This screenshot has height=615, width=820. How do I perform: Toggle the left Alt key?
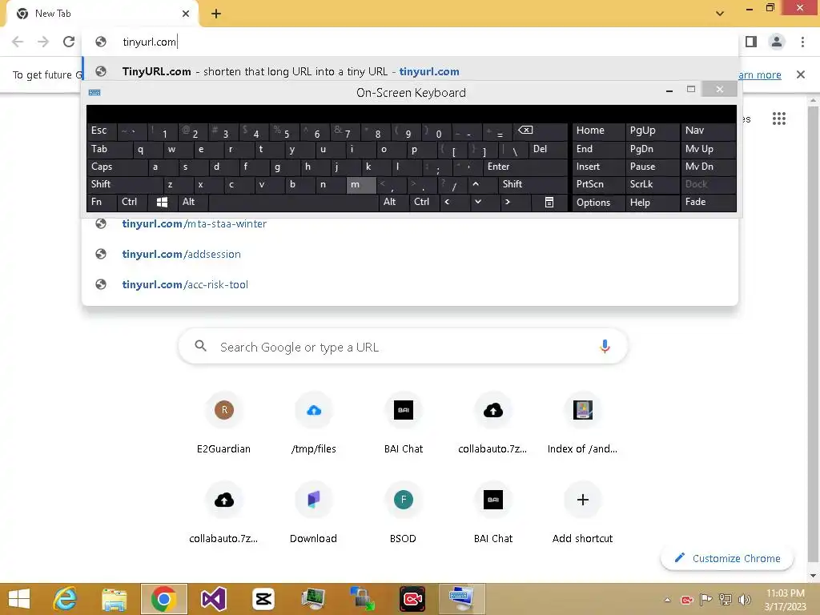coord(192,203)
